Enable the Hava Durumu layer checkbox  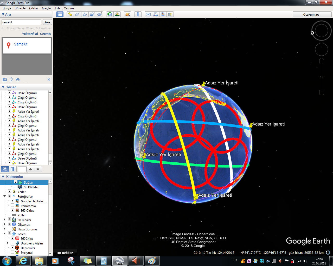pos(9,229)
